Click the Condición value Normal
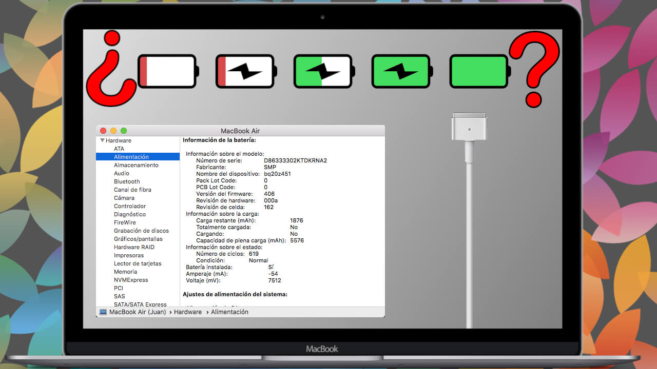 pyautogui.click(x=258, y=260)
